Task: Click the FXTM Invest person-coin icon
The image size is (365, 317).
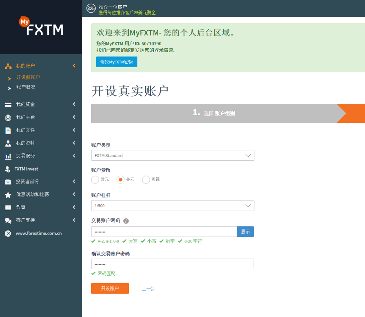Action: coord(7,169)
